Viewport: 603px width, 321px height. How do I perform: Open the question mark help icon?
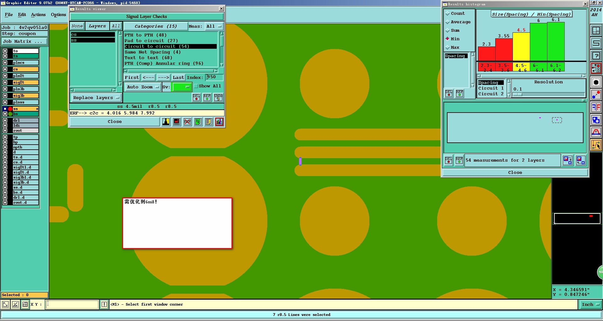[596, 56]
